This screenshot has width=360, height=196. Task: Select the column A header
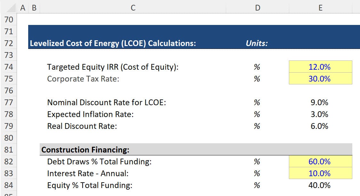click(22, 7)
